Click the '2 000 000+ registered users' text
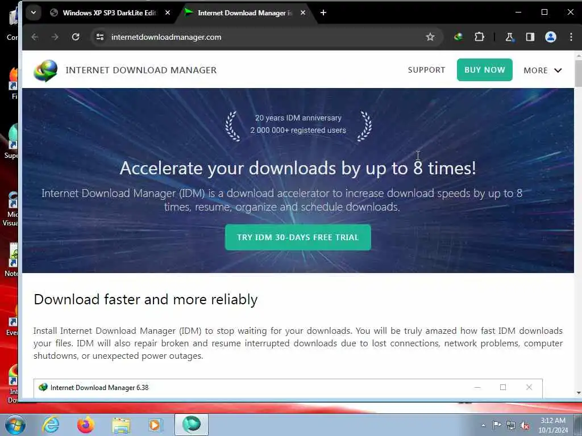 click(x=298, y=131)
